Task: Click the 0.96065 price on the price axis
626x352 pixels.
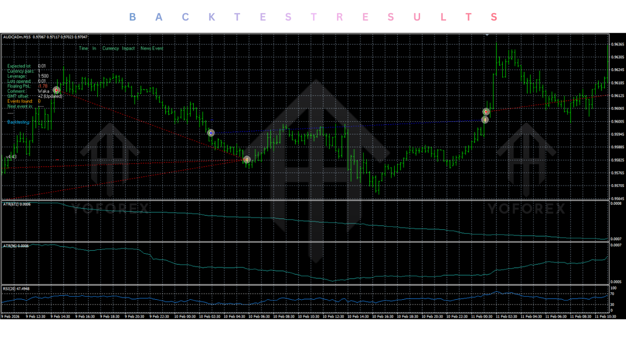Action: tap(617, 109)
